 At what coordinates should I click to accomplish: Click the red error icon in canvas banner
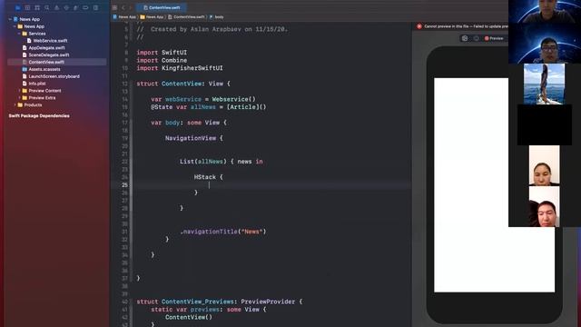pos(419,26)
